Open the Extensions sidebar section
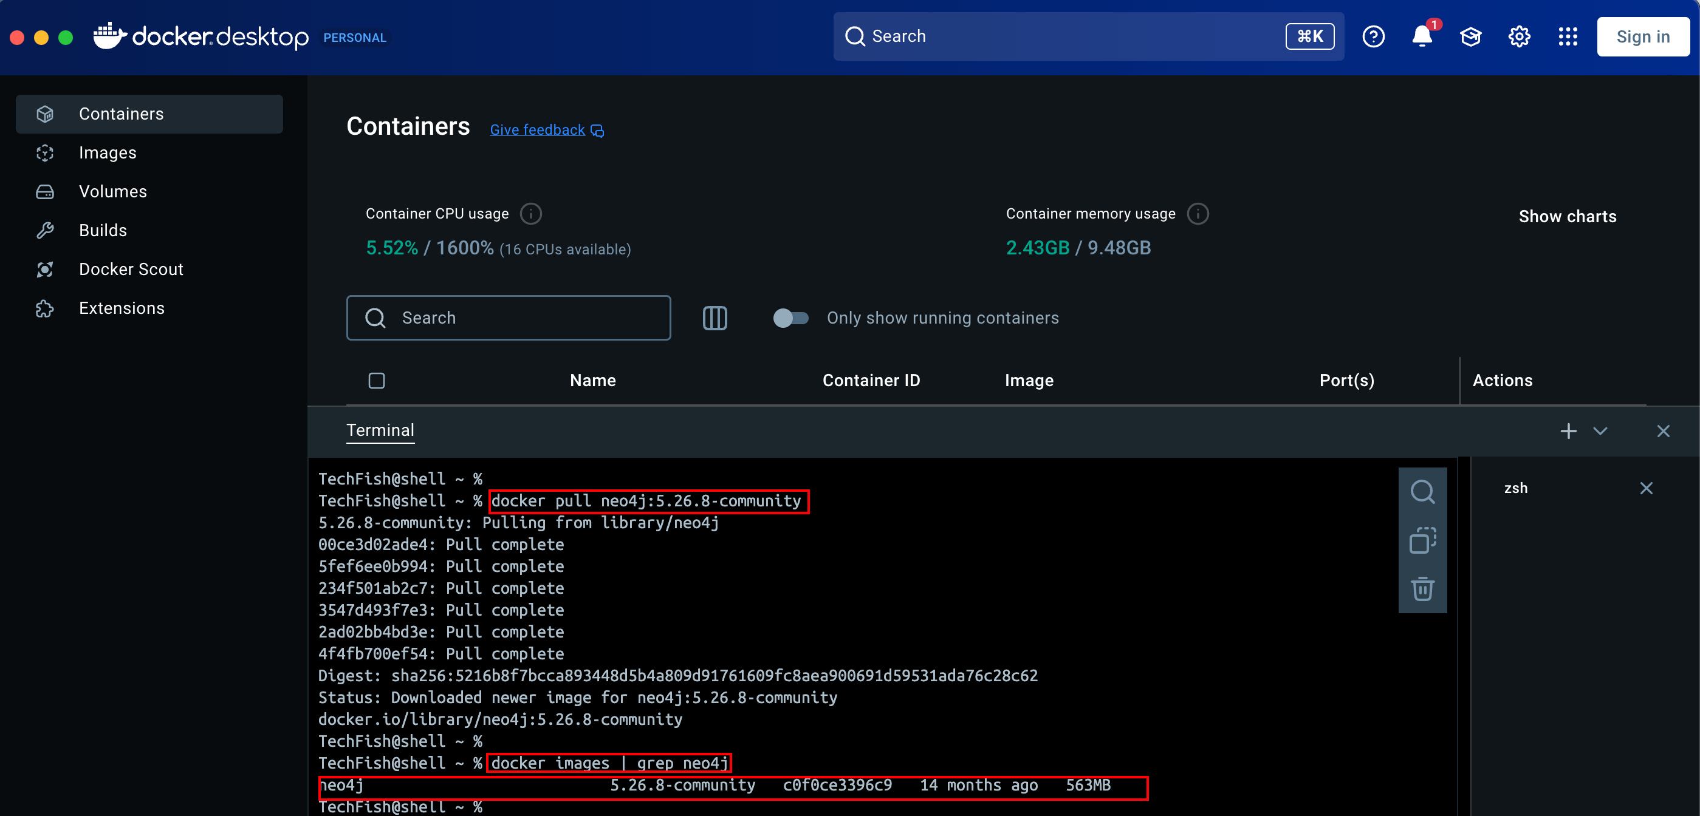Image resolution: width=1700 pixels, height=816 pixels. [149, 308]
